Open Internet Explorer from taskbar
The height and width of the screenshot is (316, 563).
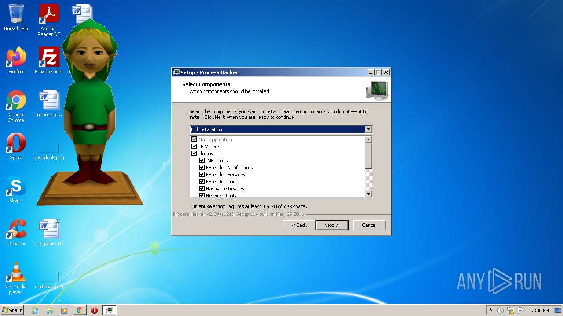click(35, 310)
